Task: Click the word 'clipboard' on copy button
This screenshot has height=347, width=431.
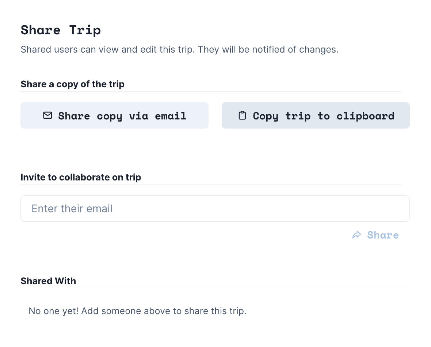Action: pos(365,116)
